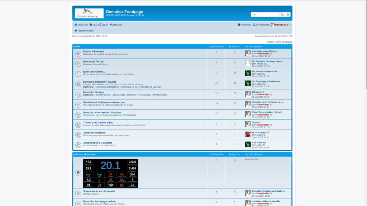View latest post icon for X-10 materiaal
367x206 pixels.
(264, 145)
